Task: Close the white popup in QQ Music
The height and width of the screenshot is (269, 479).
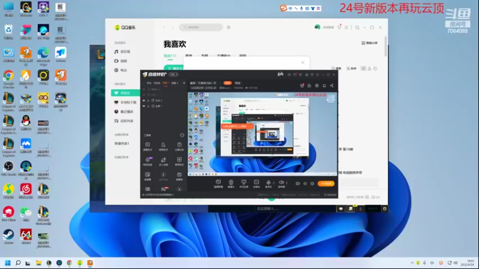Action: 303,63
